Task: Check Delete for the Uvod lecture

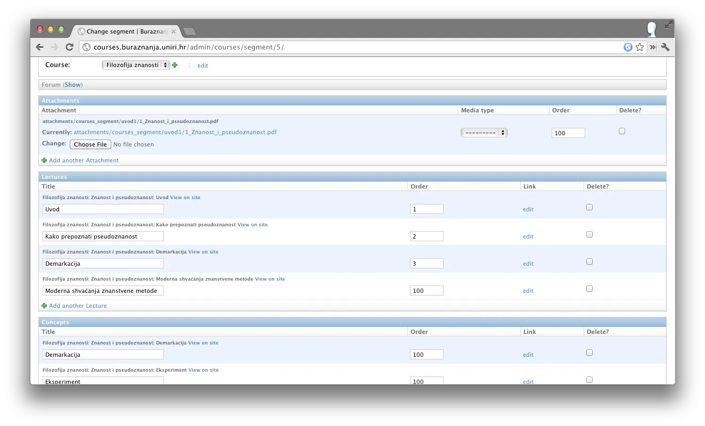Action: pos(589,207)
